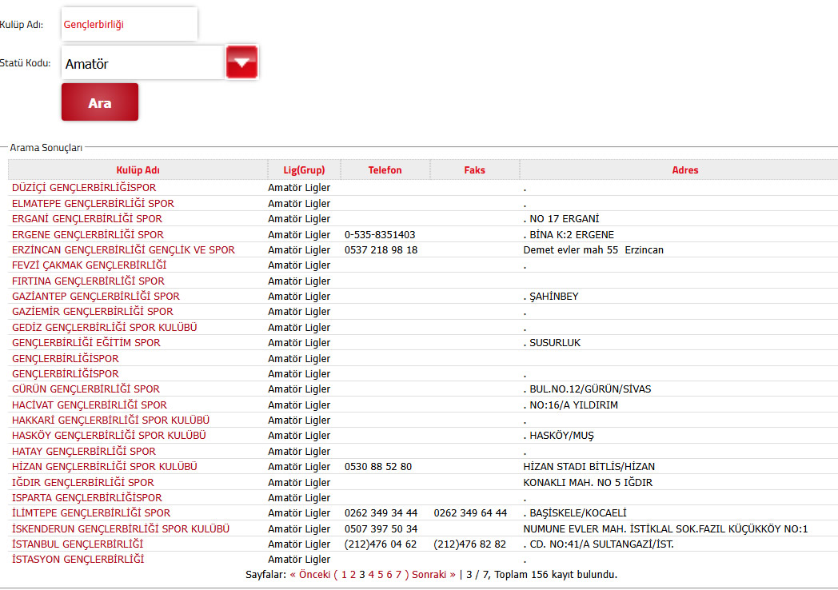This screenshot has height=590, width=838.
Task: Jump to results page 2
Action: click(353, 575)
